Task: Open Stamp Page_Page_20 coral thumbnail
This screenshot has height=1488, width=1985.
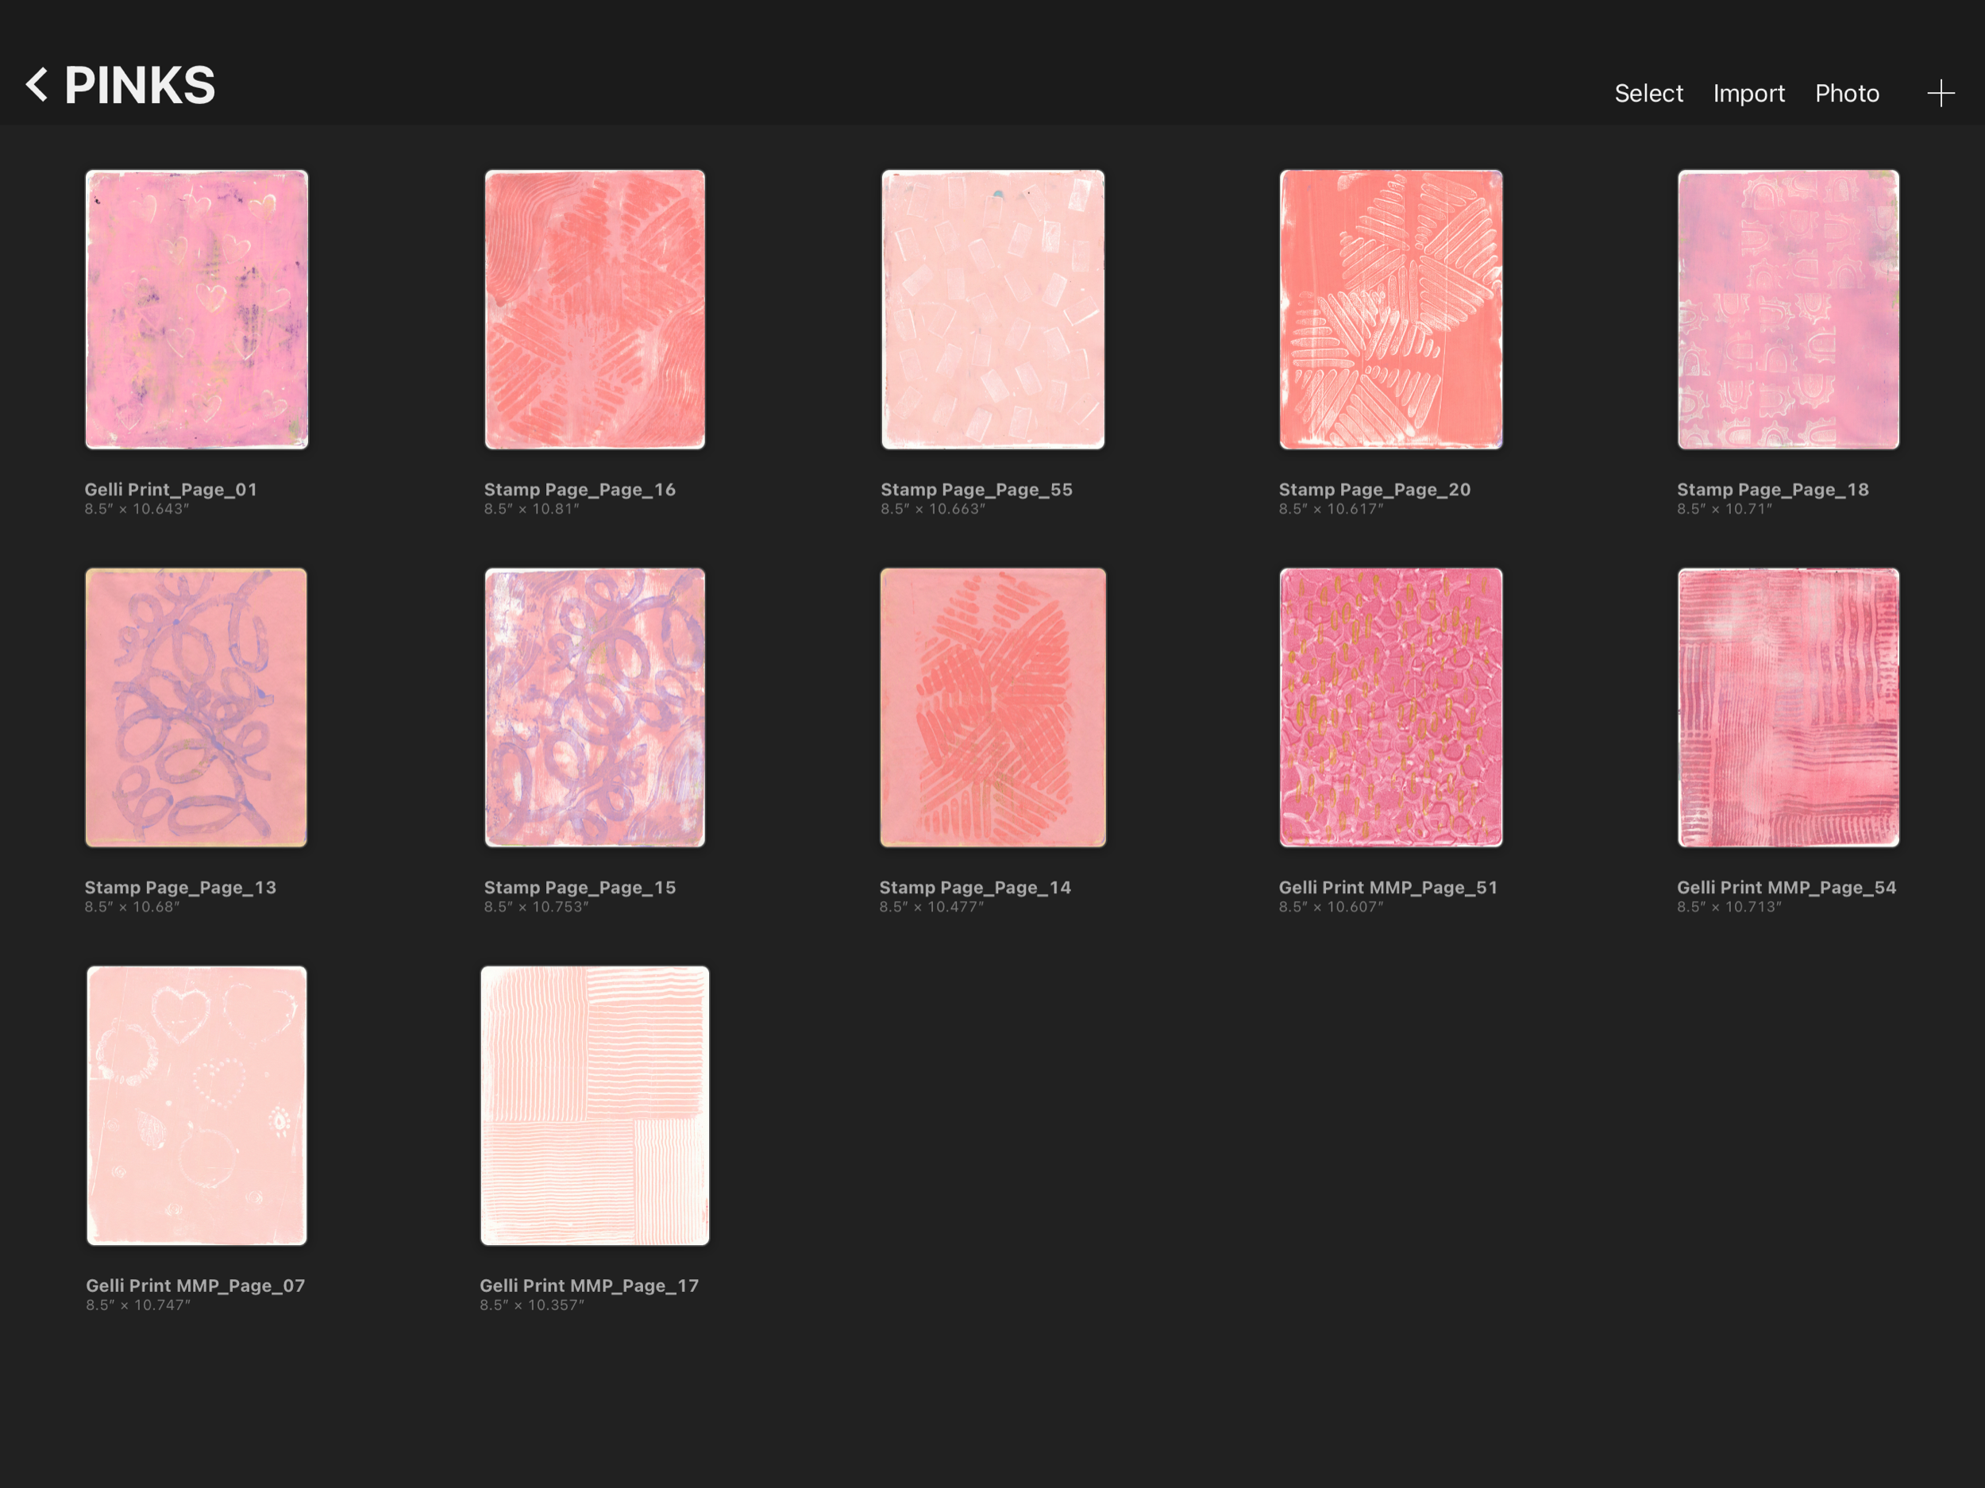Action: pos(1390,310)
